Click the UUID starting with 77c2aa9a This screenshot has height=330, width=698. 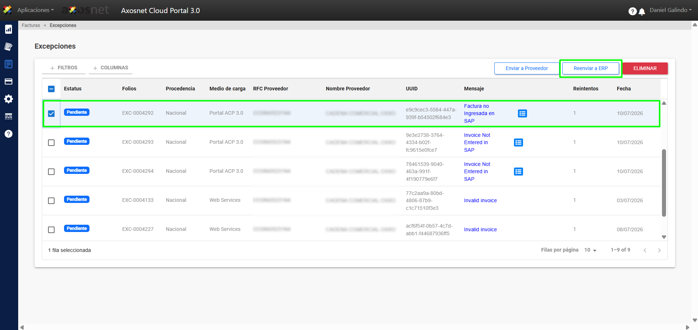tap(425, 200)
